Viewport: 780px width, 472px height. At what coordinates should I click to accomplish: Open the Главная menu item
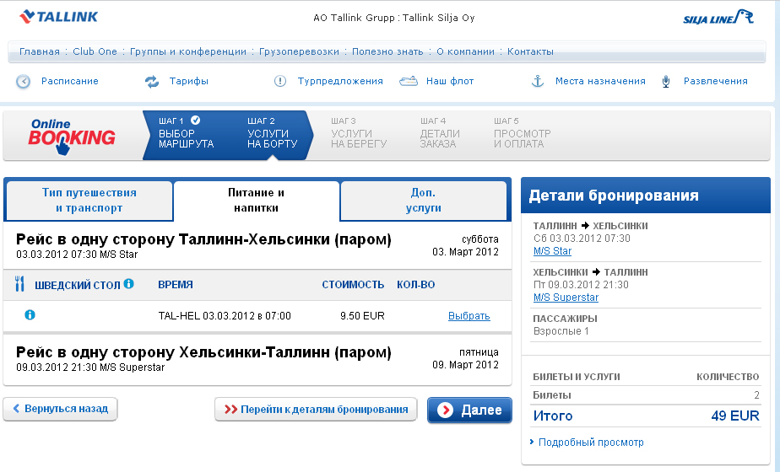pyautogui.click(x=40, y=51)
